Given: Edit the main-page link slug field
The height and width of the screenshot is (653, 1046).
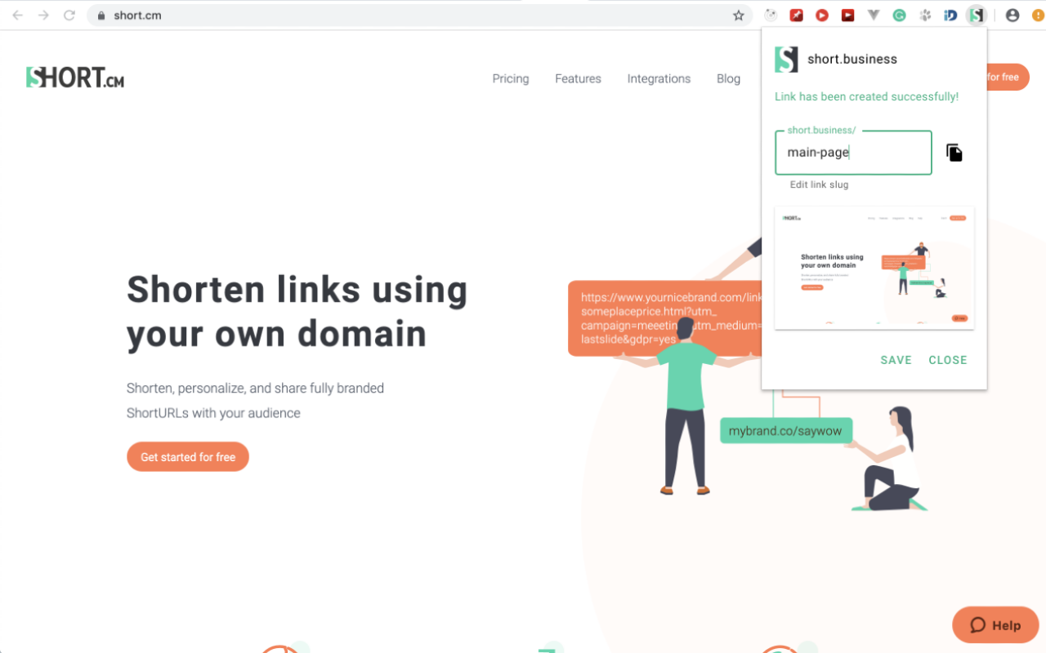Looking at the screenshot, I should (x=853, y=153).
